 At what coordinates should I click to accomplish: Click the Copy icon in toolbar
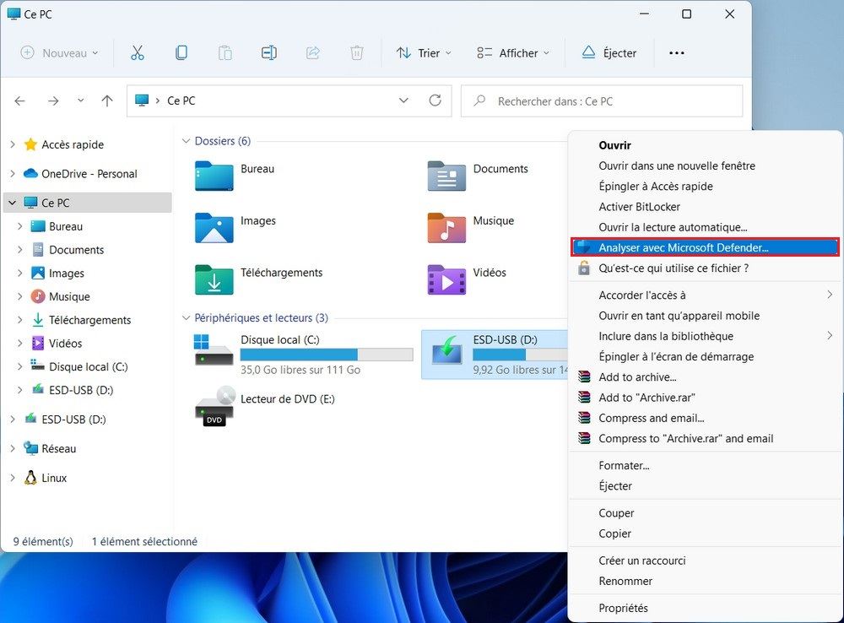181,53
